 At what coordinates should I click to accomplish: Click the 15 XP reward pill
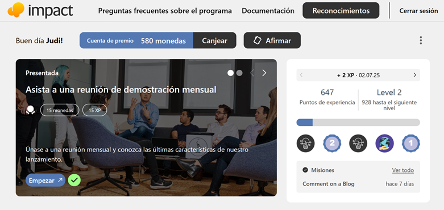94,110
